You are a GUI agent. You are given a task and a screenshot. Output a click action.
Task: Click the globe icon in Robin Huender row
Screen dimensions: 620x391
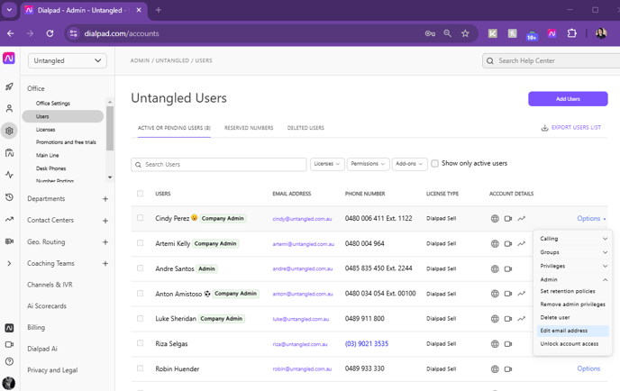[x=495, y=368]
